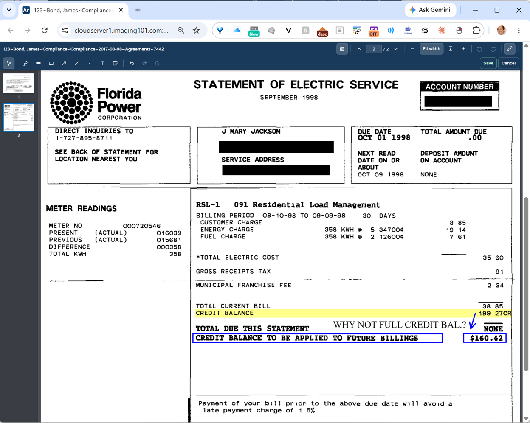Select the text annotation tool
Screen dimensions: 530x423
point(102,63)
